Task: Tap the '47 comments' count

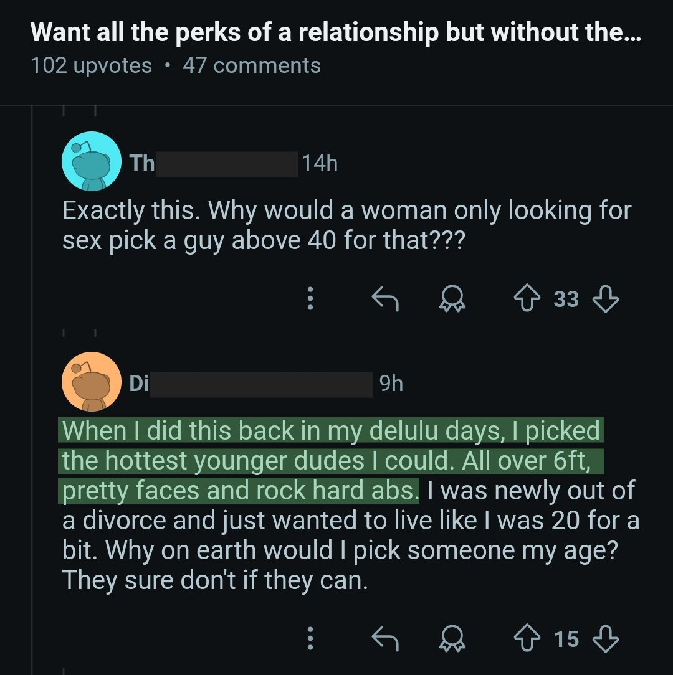Action: pos(252,65)
